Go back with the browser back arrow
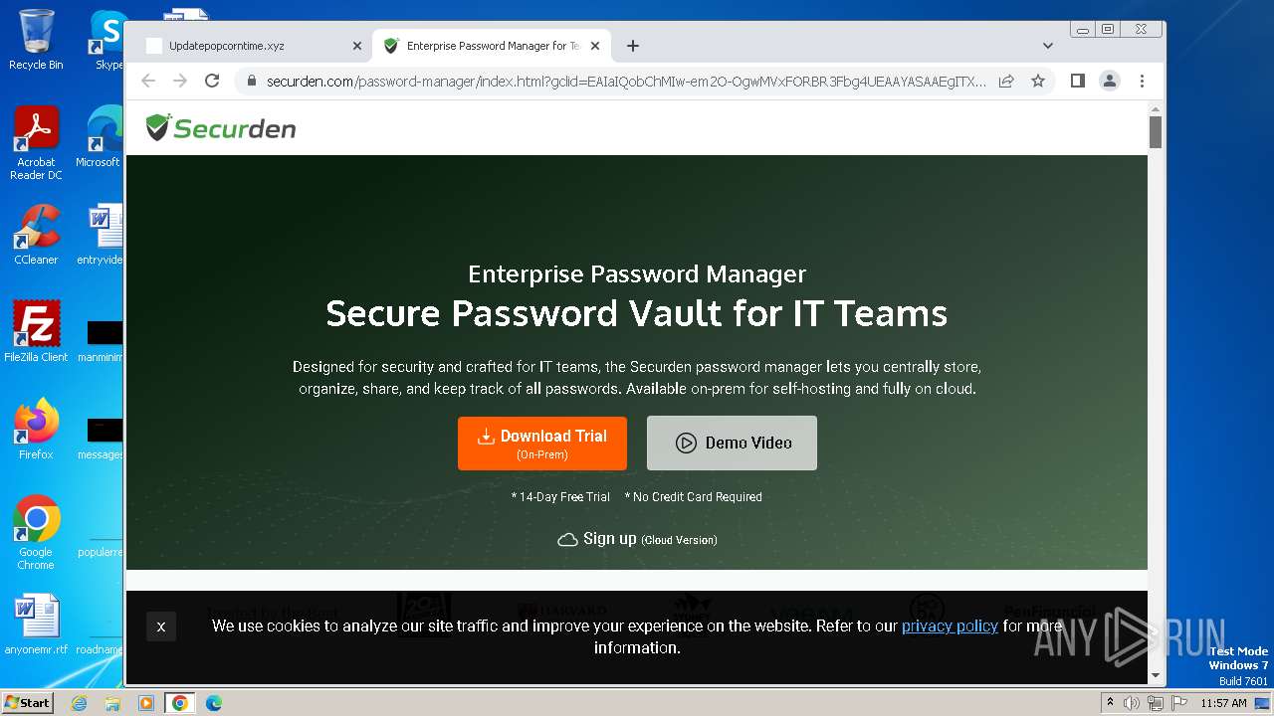1274x716 pixels. pyautogui.click(x=148, y=81)
